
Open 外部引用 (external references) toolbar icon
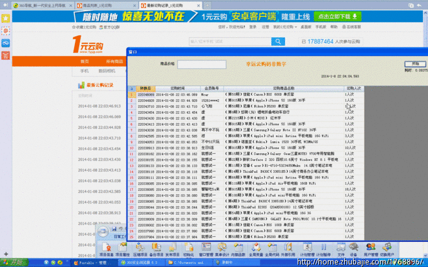coord(288,249)
